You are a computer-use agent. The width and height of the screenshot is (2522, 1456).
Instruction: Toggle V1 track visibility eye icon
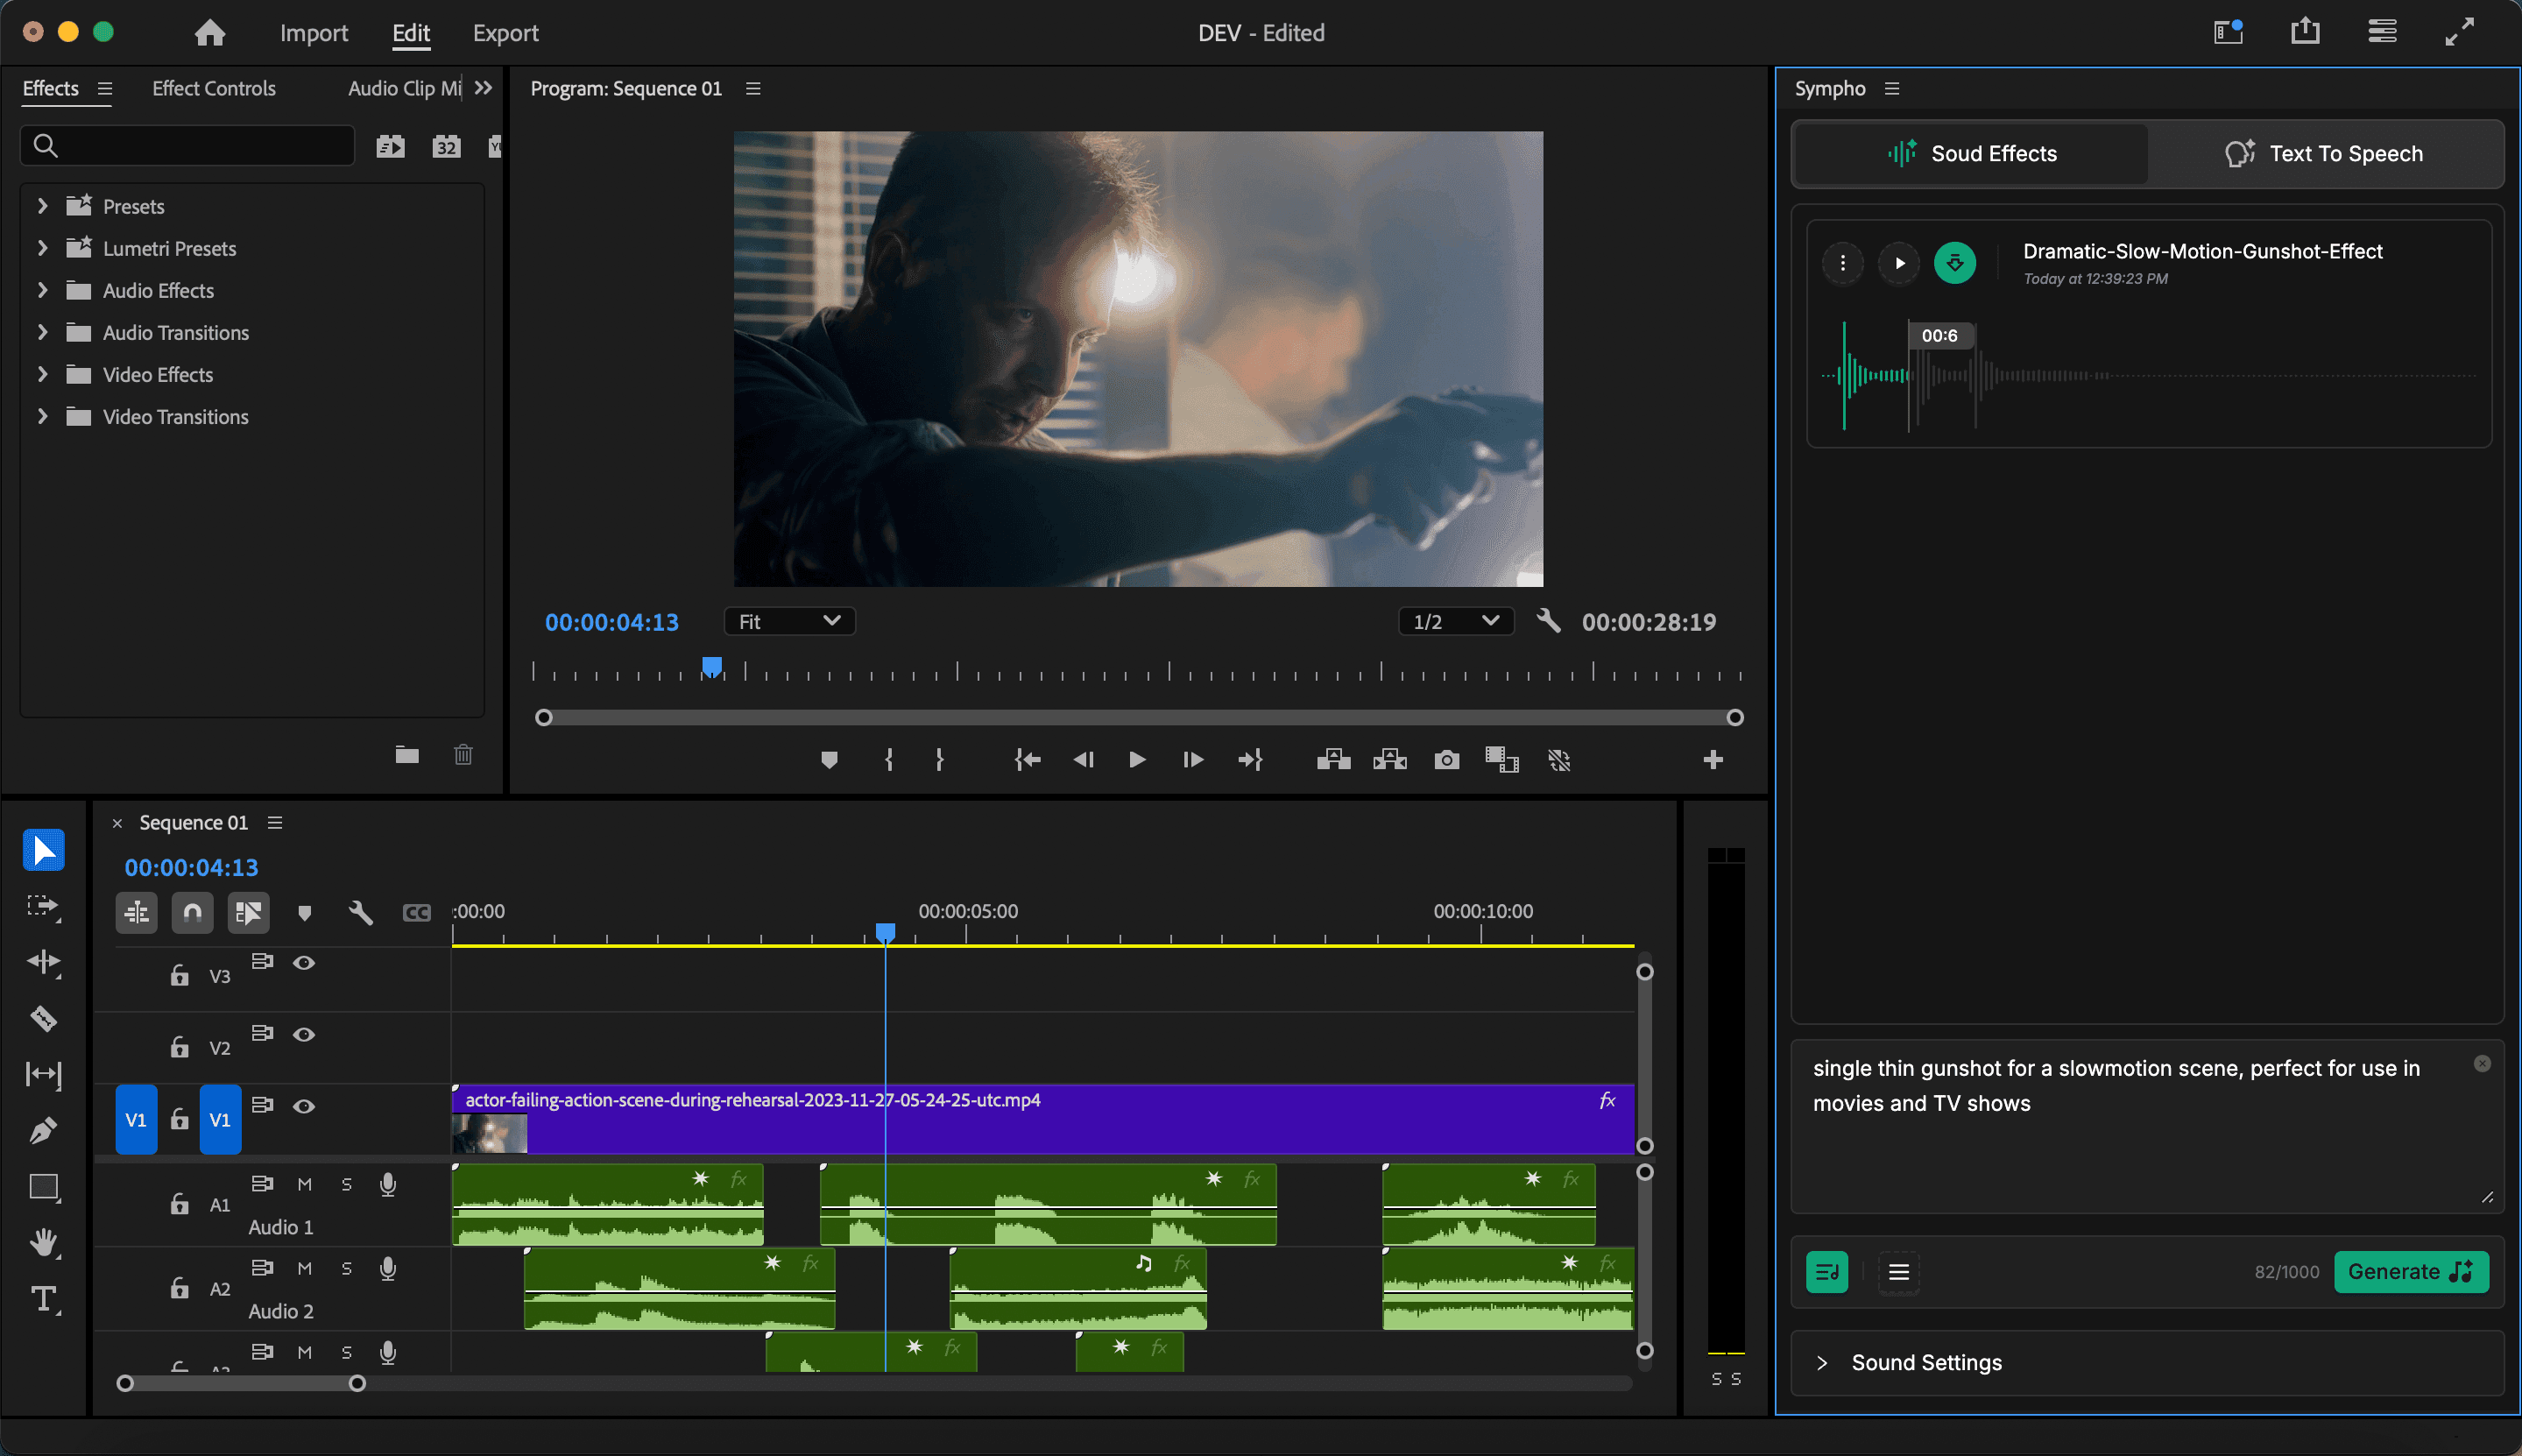click(303, 1106)
